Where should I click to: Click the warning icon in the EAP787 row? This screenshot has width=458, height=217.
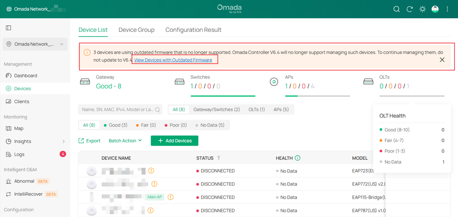[x=150, y=210]
